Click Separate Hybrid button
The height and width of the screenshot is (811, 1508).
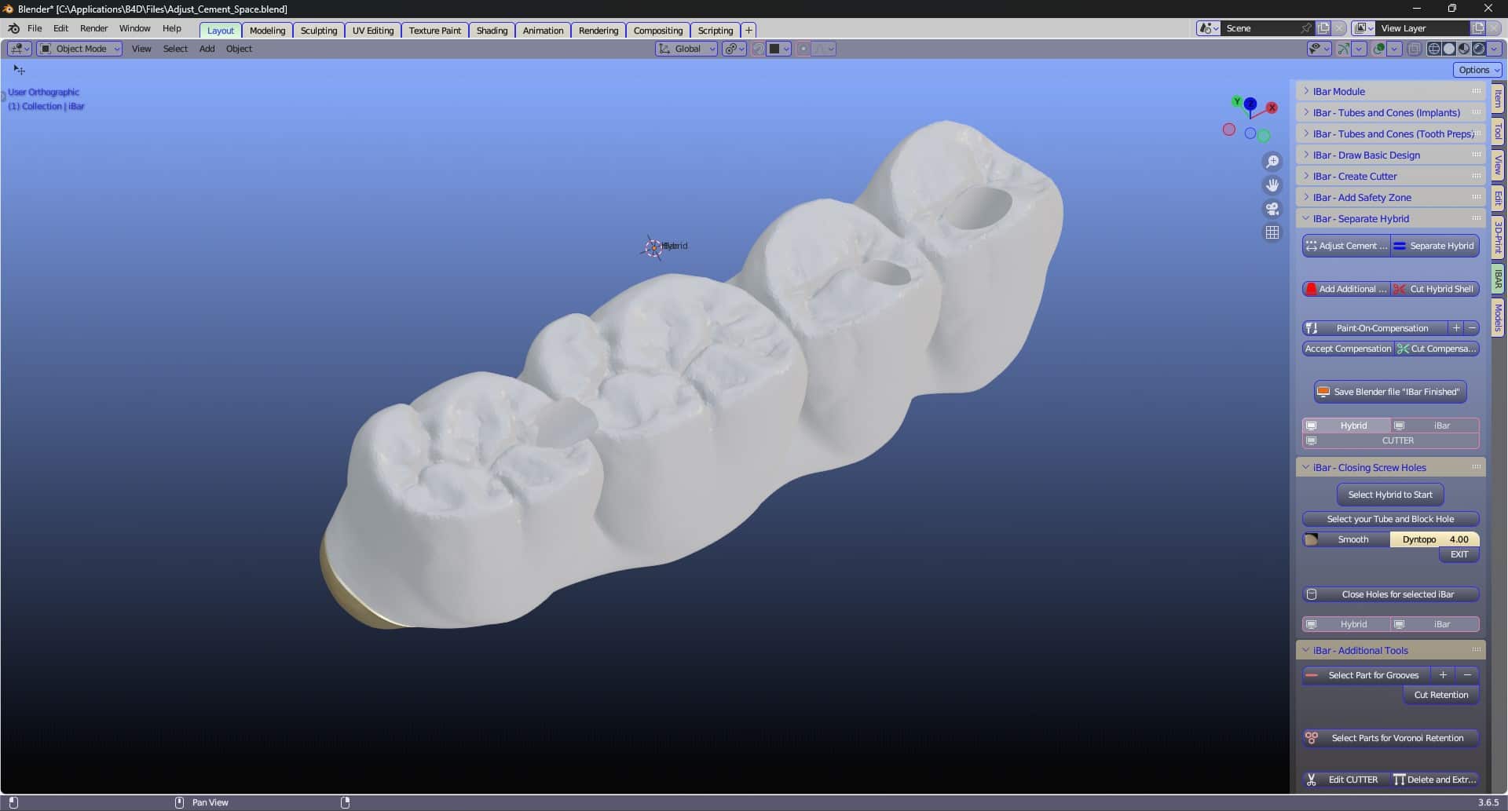(x=1435, y=246)
